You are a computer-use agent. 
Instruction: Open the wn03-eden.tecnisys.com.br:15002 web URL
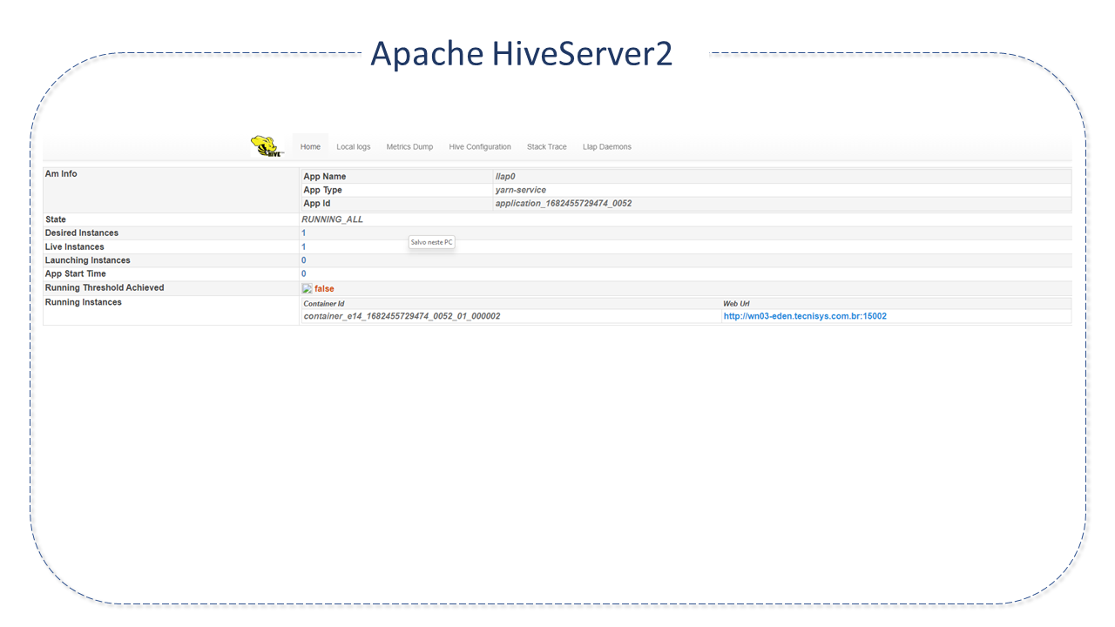pos(805,316)
